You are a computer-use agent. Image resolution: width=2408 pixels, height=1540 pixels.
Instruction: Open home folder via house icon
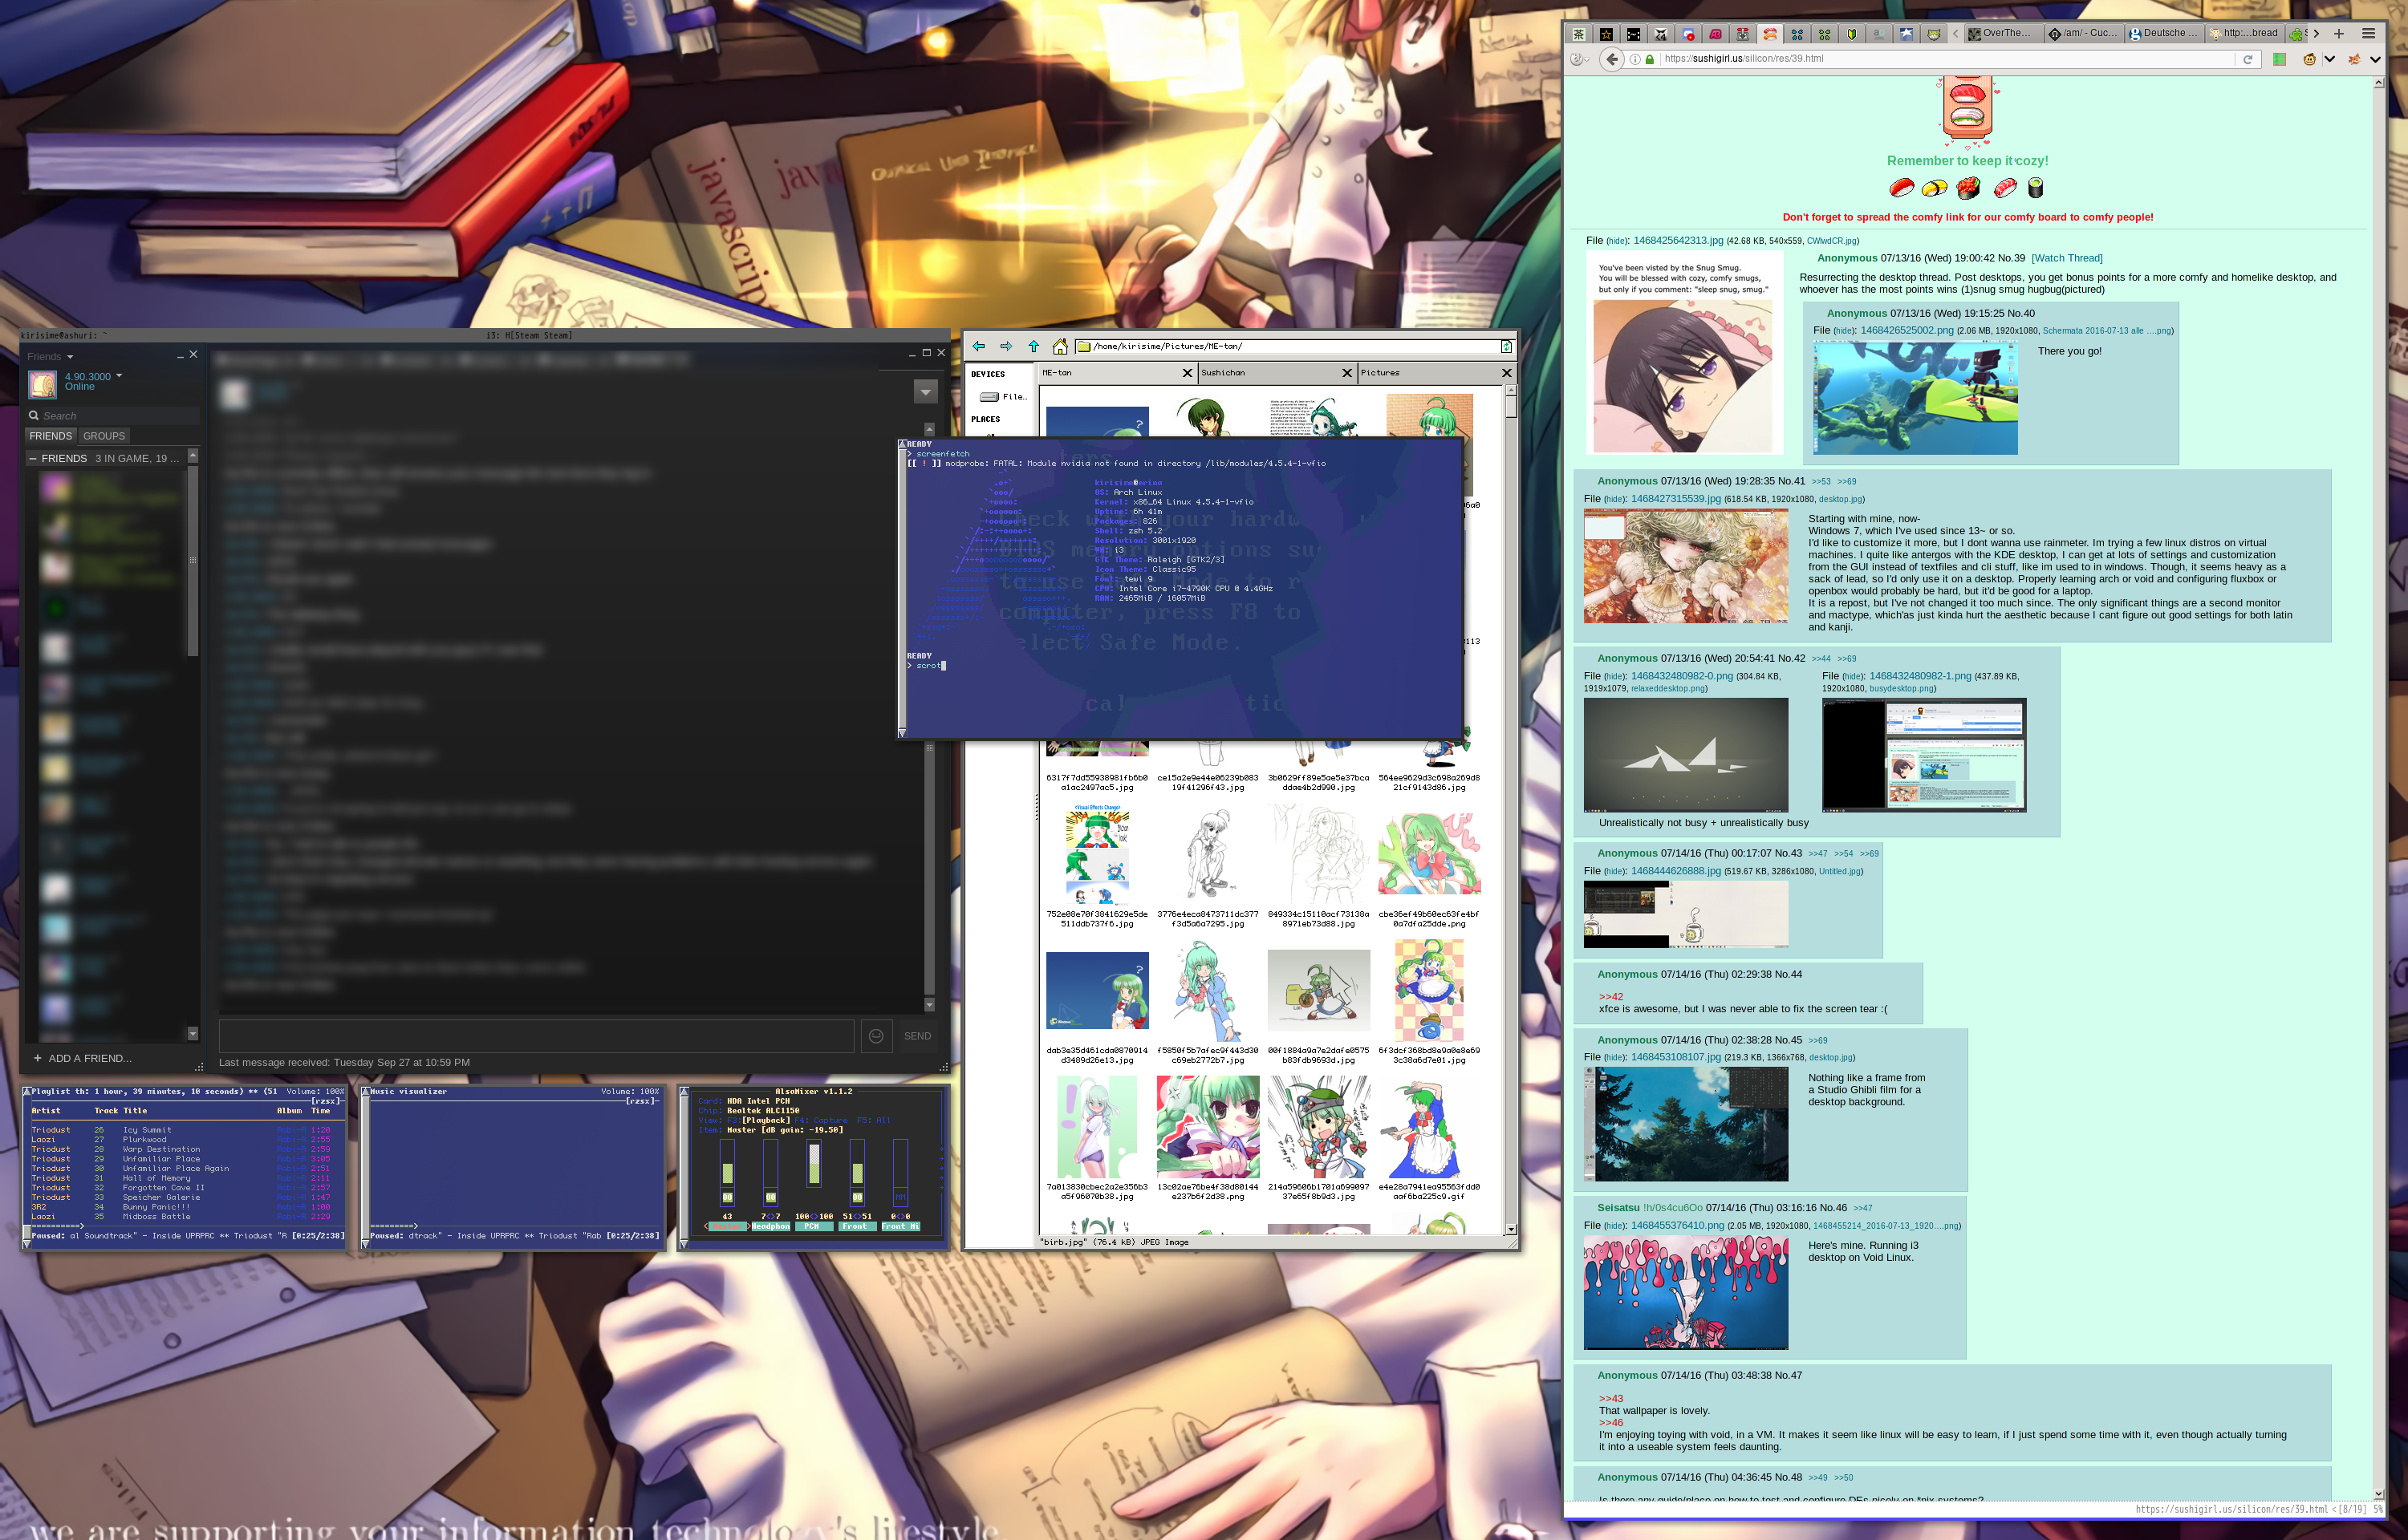pyautogui.click(x=1059, y=346)
